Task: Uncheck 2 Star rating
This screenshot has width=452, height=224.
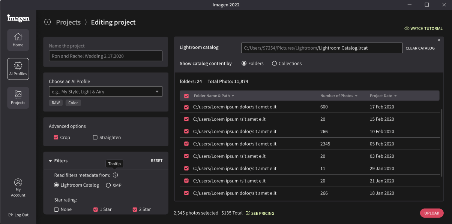Action: click(135, 209)
